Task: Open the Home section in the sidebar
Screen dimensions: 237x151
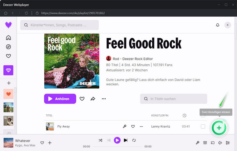Action: 8,38
